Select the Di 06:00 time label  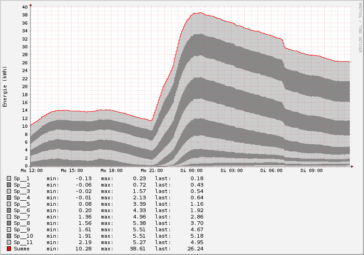(x=270, y=171)
